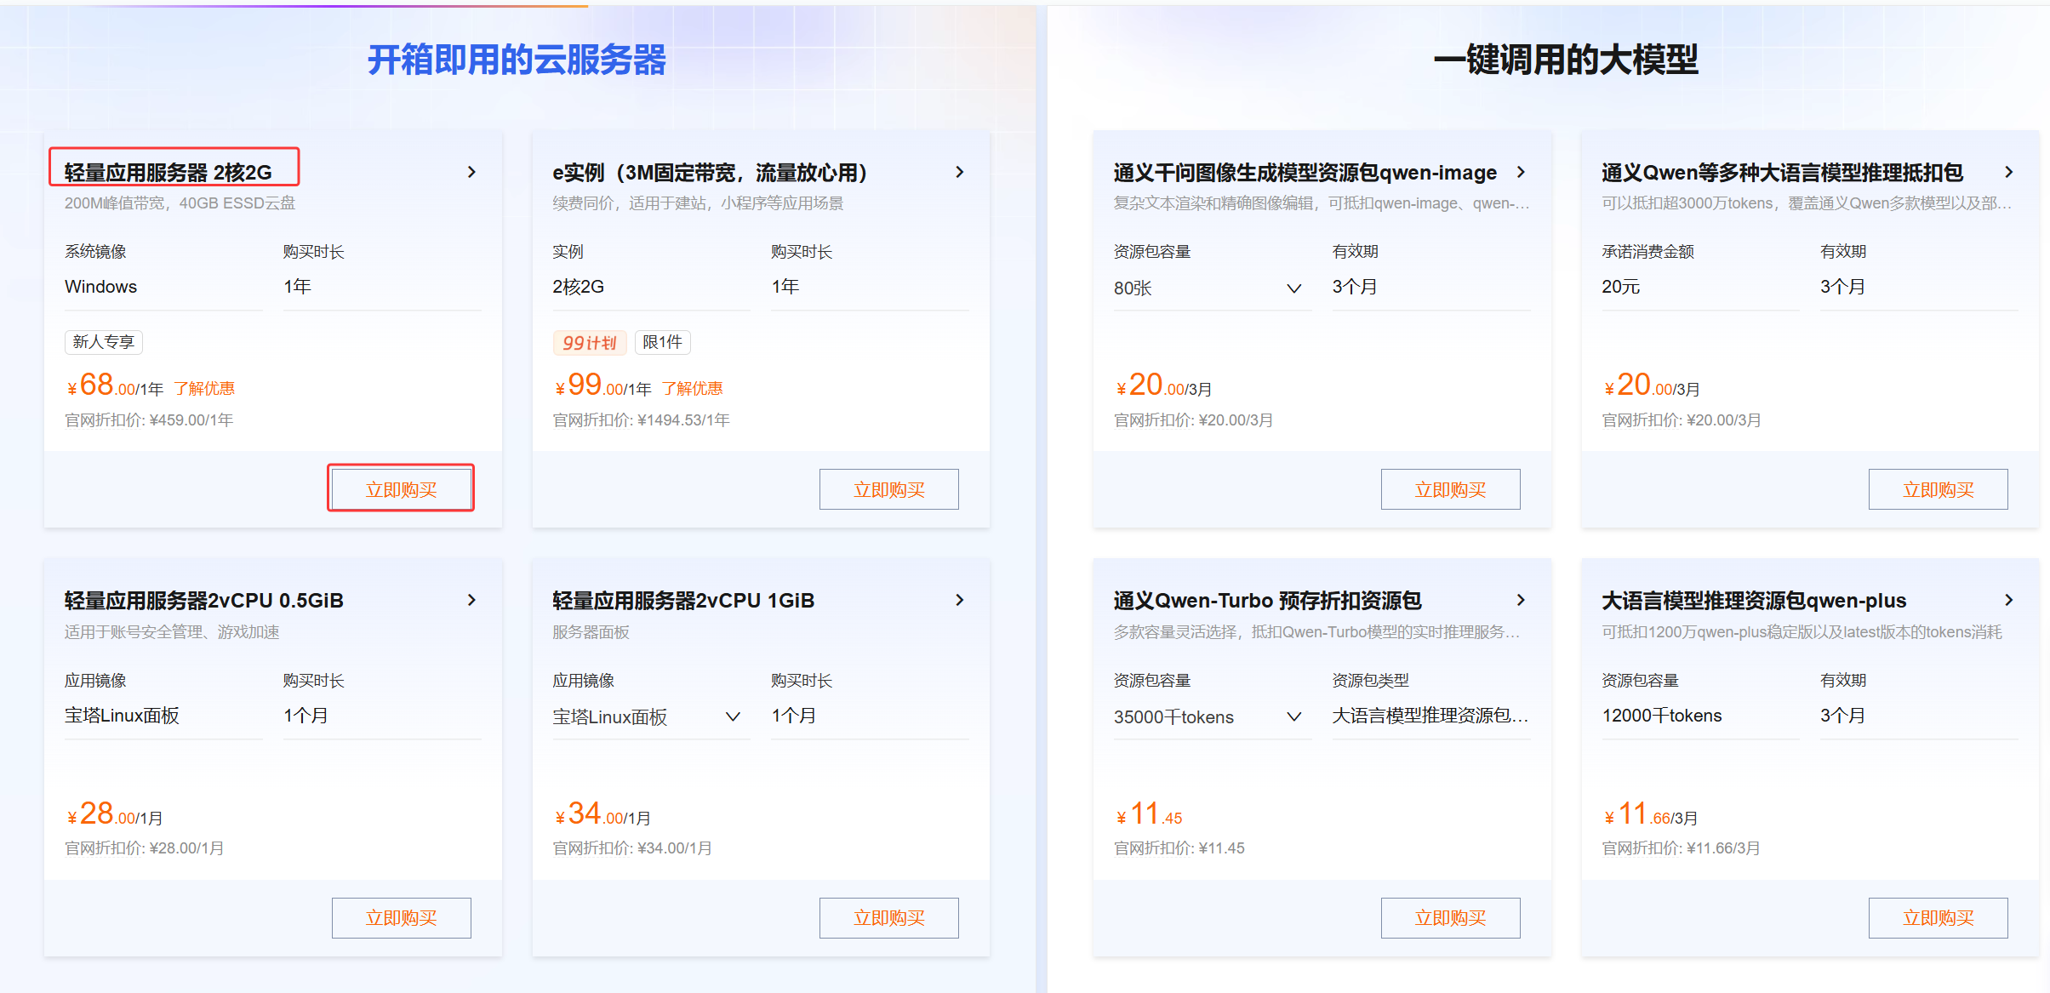Click the 新人专享 label

[103, 342]
